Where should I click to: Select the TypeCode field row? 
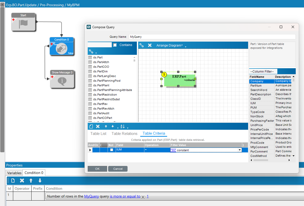click(x=271, y=112)
